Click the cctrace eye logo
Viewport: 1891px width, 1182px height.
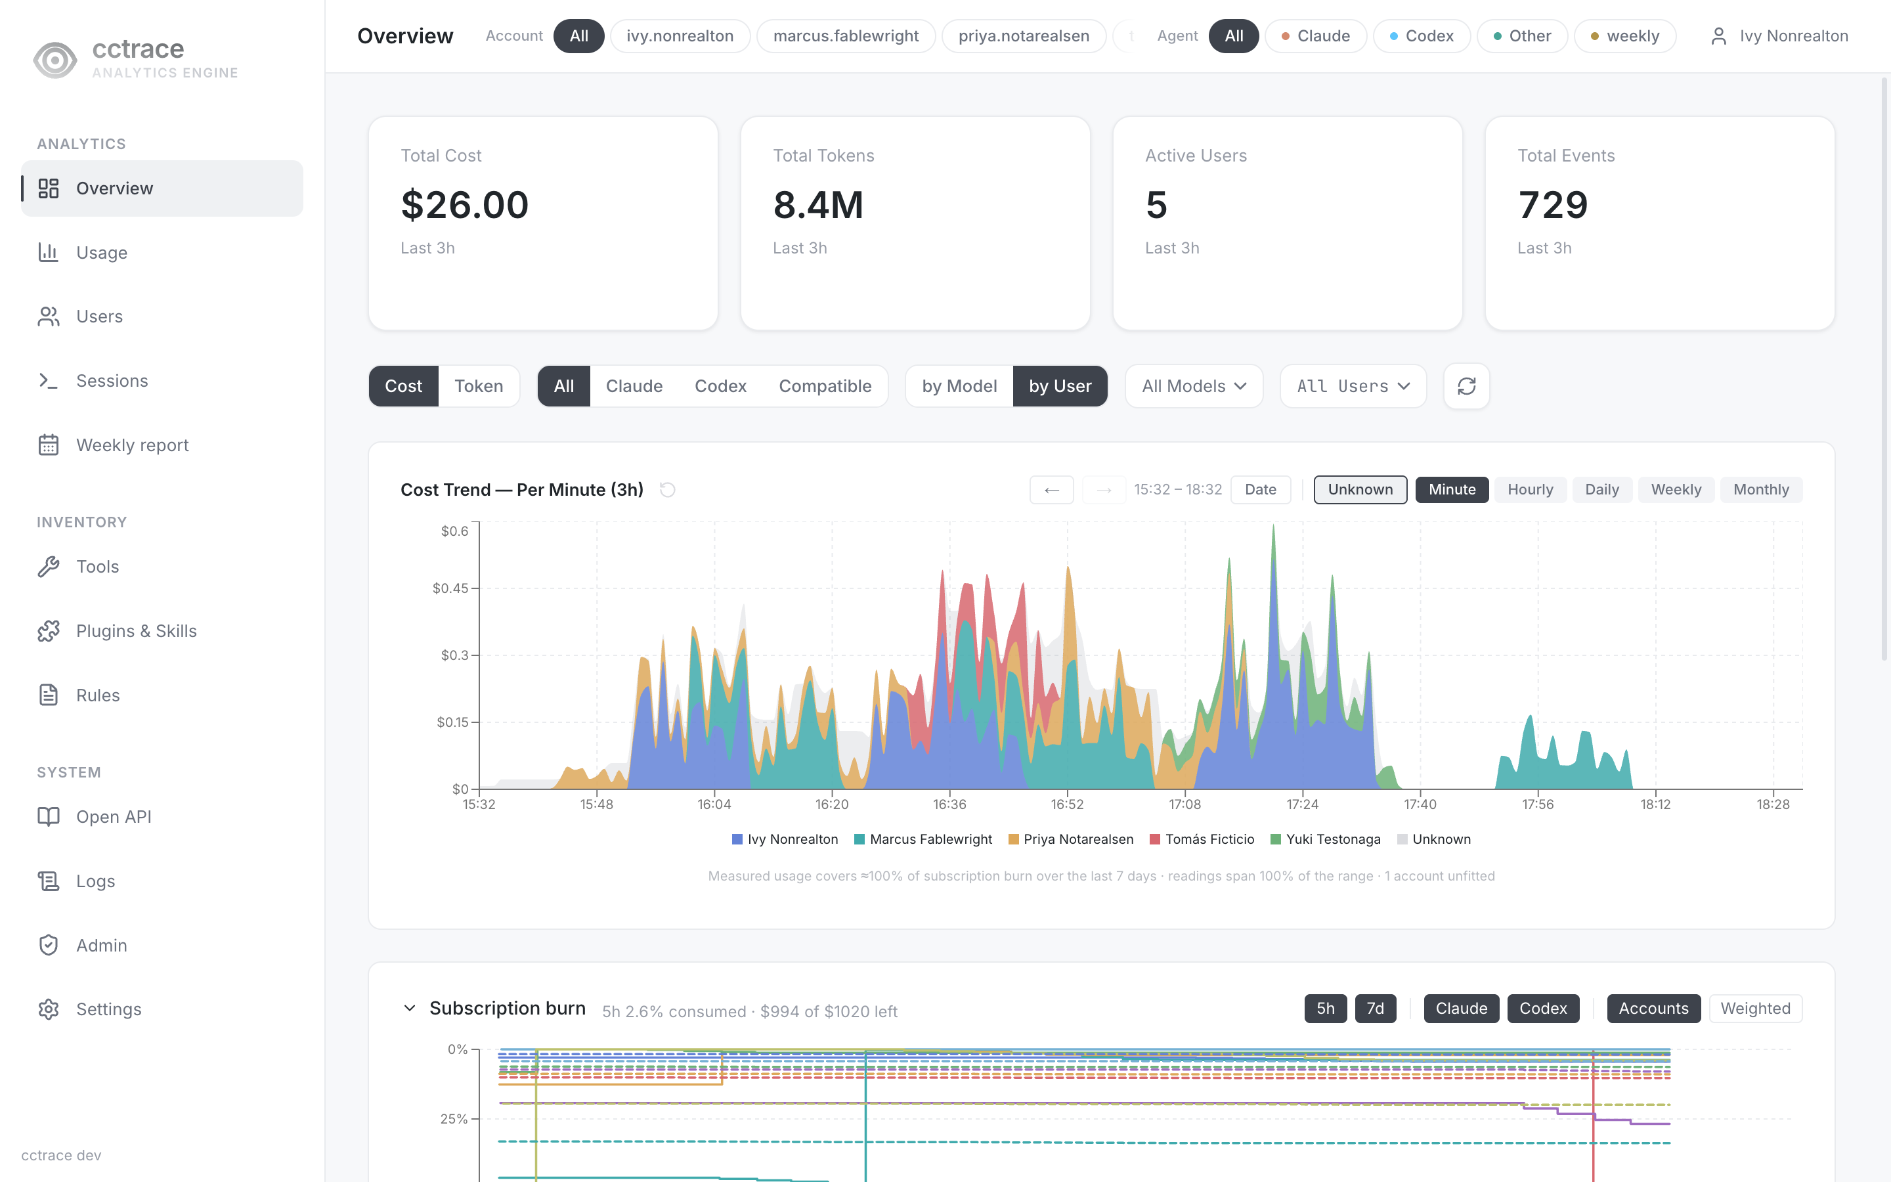[54, 59]
